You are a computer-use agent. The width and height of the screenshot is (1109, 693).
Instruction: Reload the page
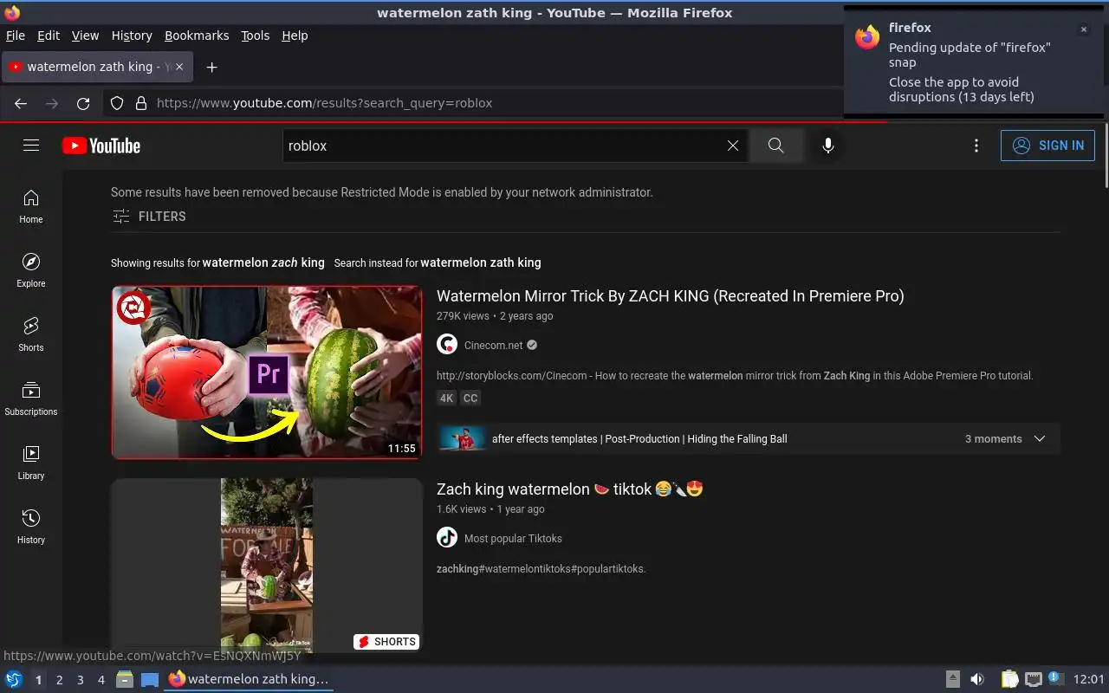83,103
